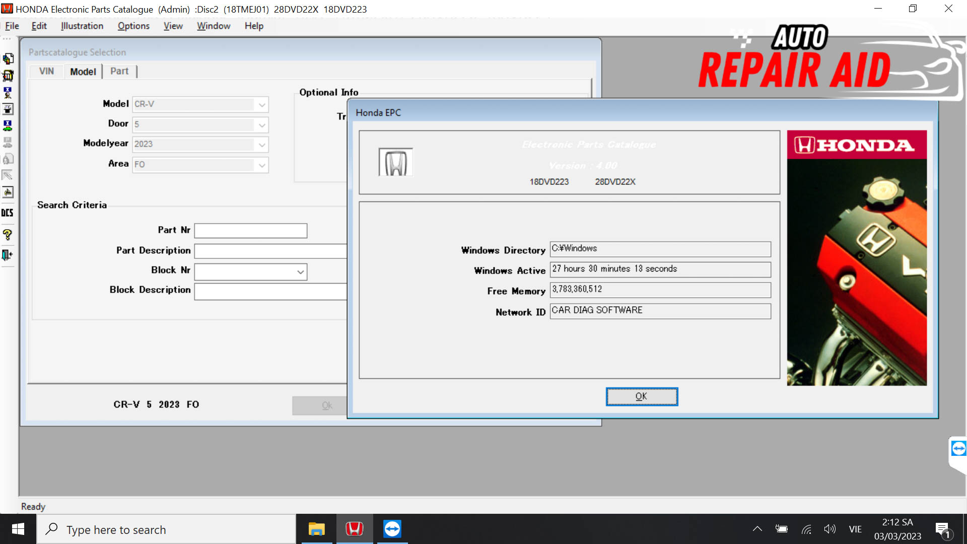Click the 'Ready' status bar text
Screen dimensions: 967x544
(x=33, y=507)
